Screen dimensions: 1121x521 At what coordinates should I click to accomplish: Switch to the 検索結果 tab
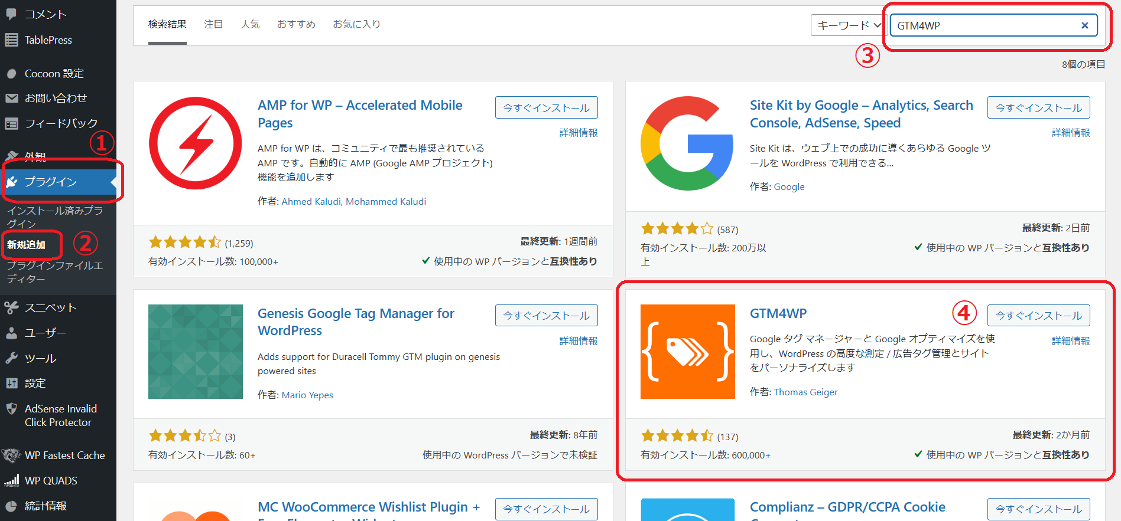click(167, 24)
